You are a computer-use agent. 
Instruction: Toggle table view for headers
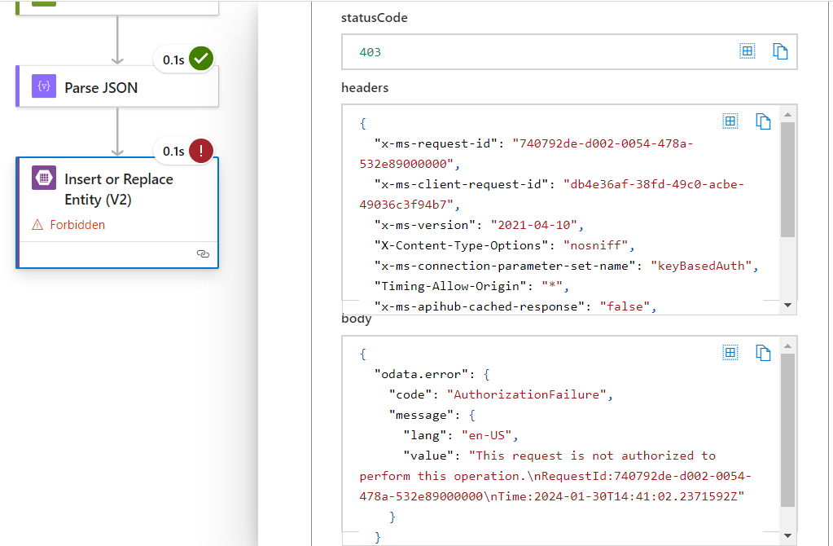pos(730,121)
